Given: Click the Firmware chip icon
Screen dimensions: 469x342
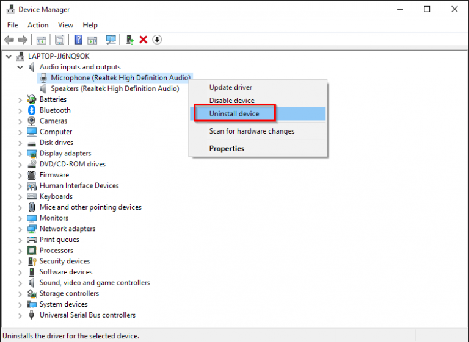Looking at the screenshot, I should (x=31, y=175).
